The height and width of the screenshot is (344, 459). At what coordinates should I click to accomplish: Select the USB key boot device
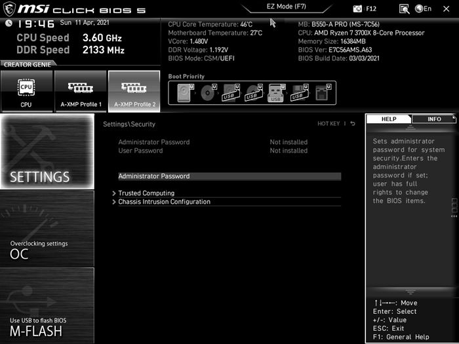coord(276,93)
